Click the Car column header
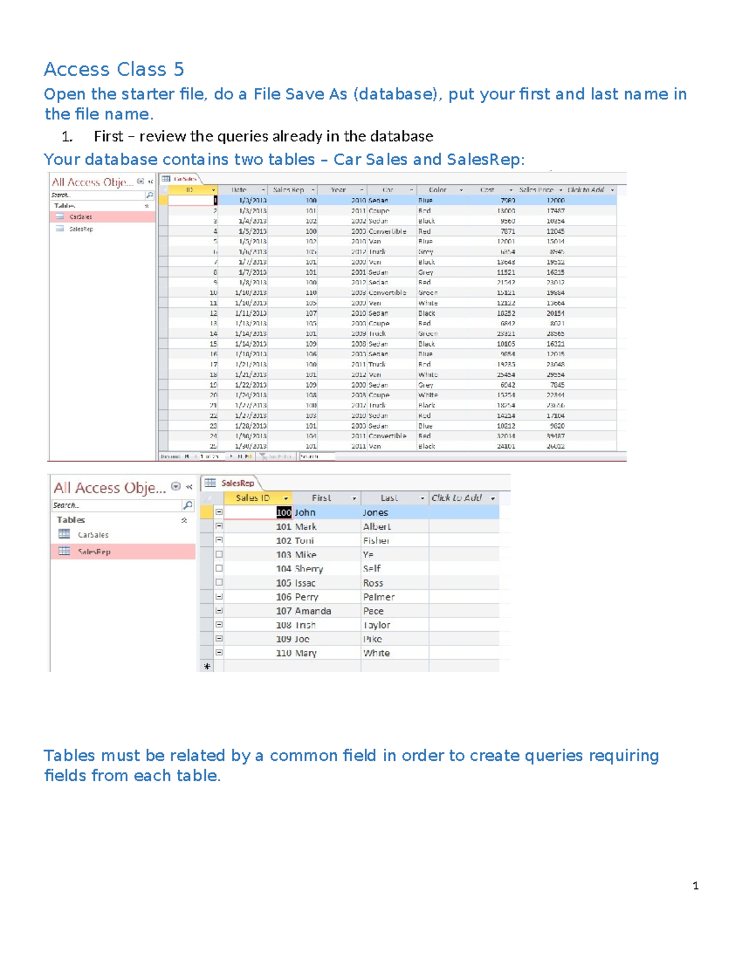The width and height of the screenshot is (742, 960). click(392, 190)
